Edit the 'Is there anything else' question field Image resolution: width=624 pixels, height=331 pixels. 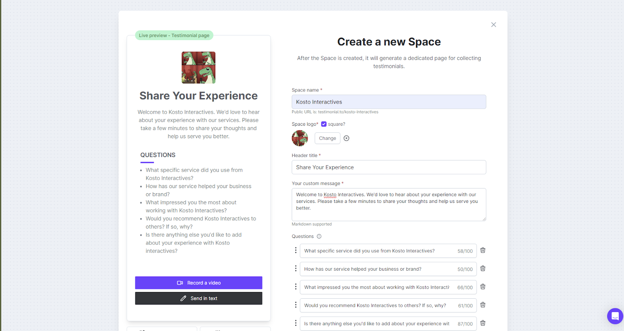pyautogui.click(x=388, y=324)
